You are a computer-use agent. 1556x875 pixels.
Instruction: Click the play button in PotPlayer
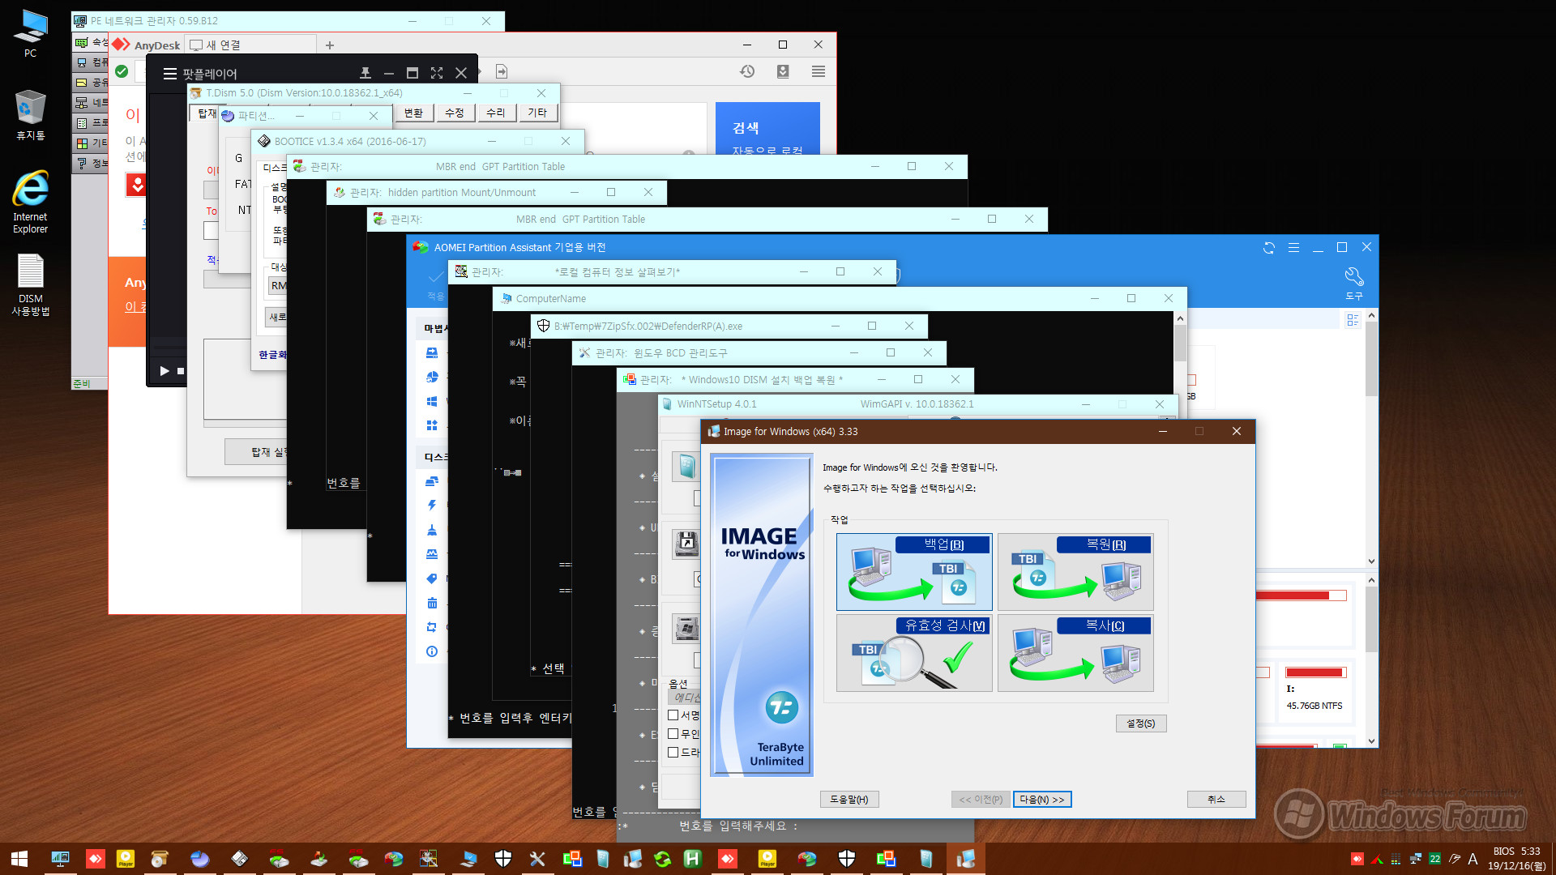(x=165, y=371)
